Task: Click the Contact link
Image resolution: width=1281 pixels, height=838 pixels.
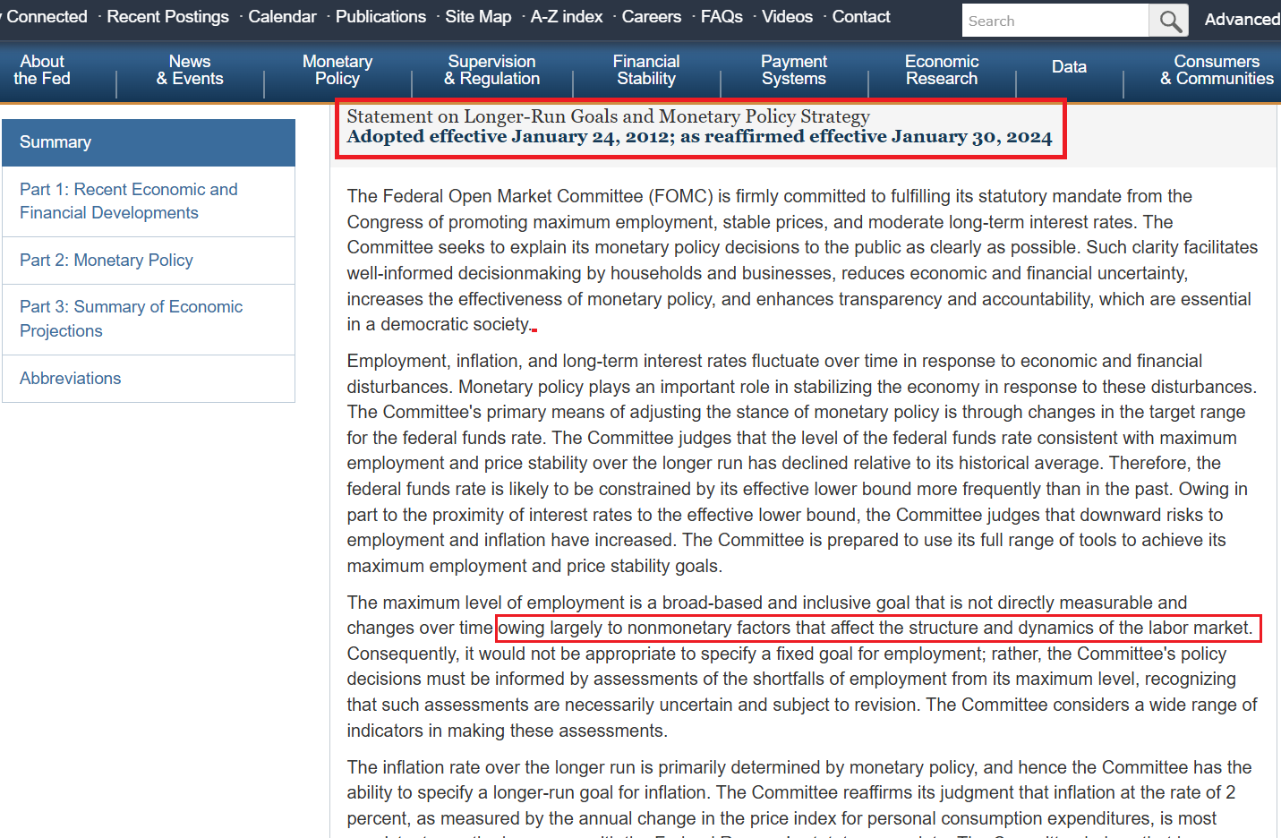Action: tap(861, 17)
